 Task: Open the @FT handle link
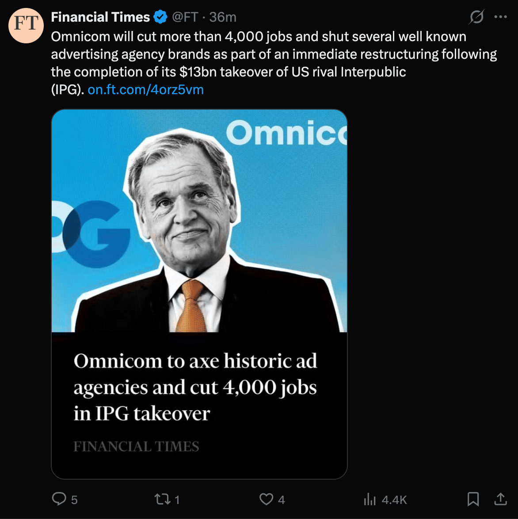click(x=185, y=17)
